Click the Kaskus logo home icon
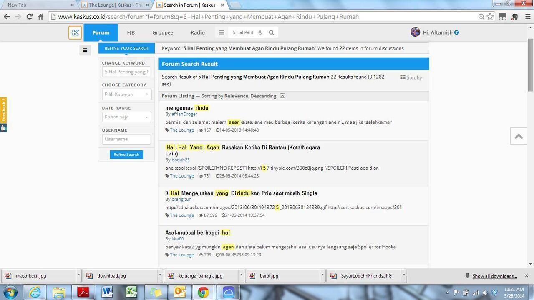The height and width of the screenshot is (300, 534). coord(75,32)
